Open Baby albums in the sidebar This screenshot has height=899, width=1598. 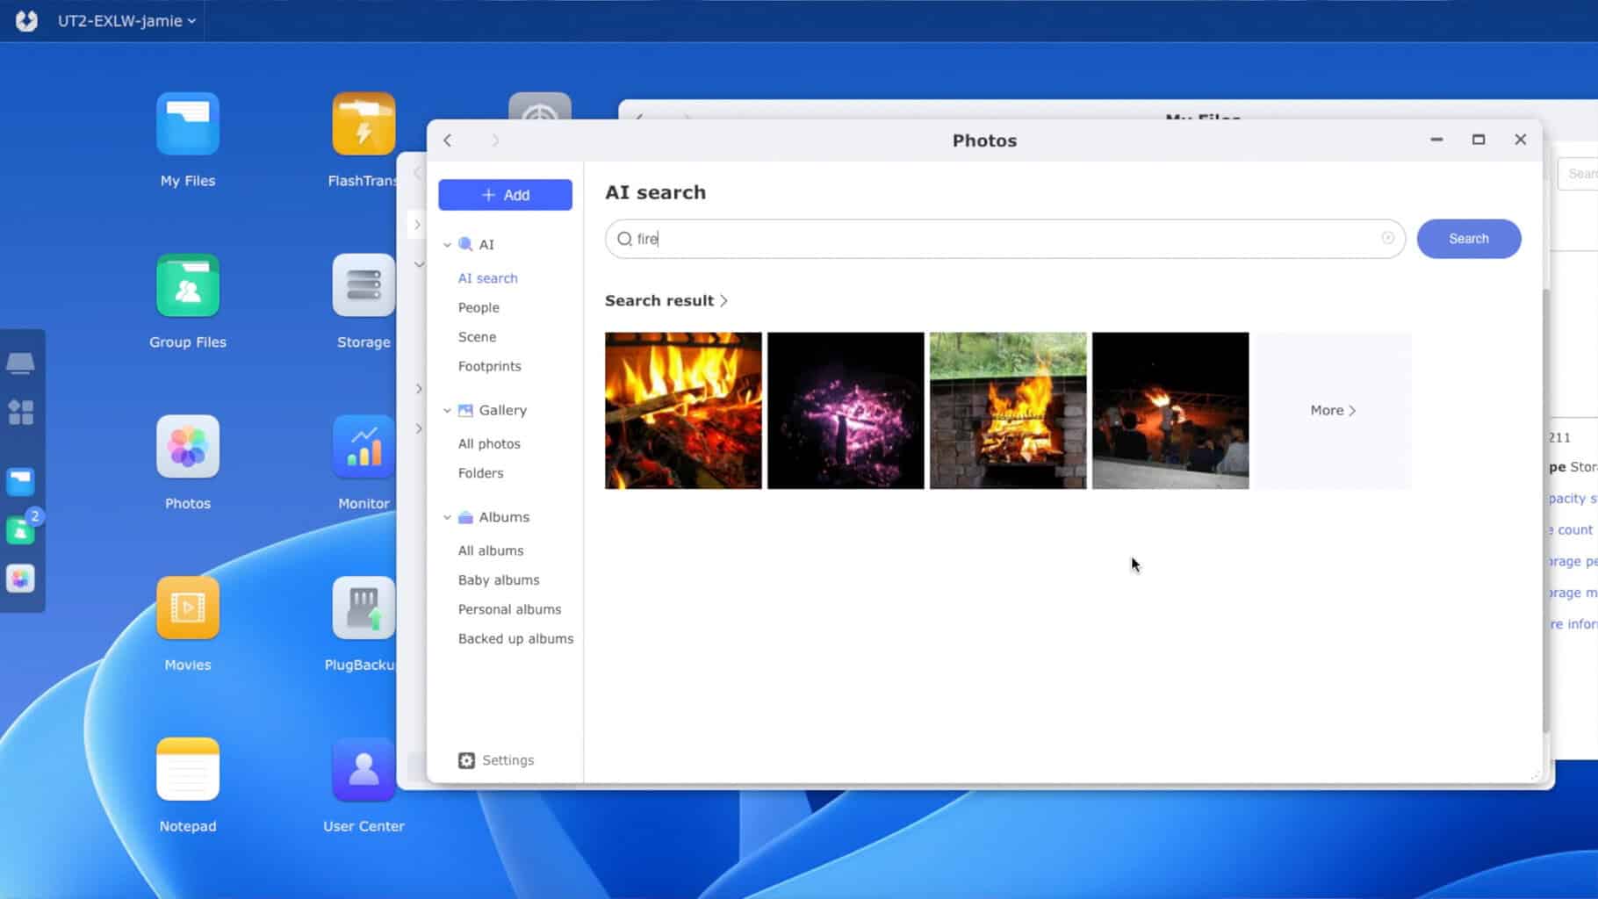coord(498,580)
